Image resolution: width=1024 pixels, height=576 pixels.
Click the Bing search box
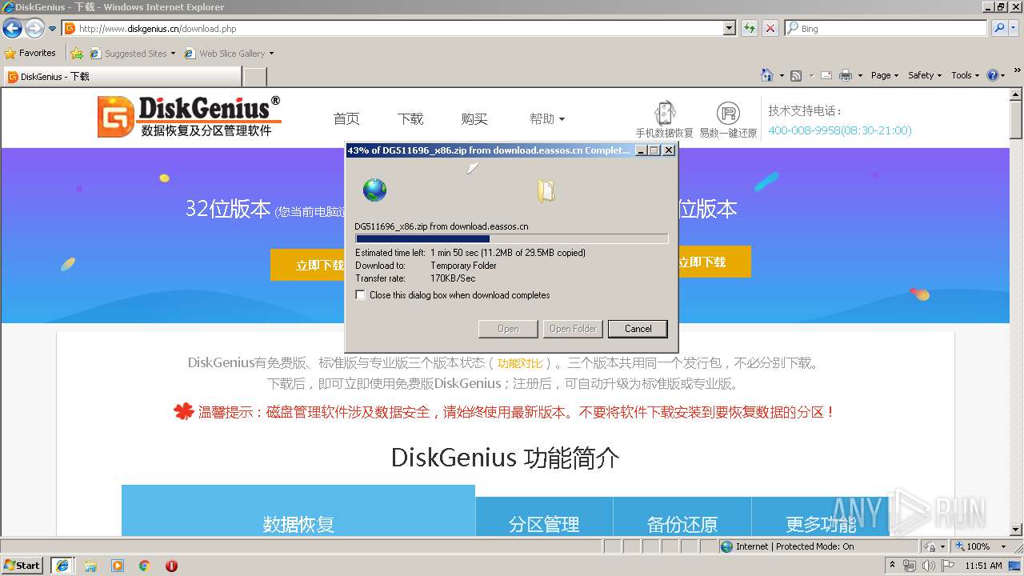(x=886, y=29)
